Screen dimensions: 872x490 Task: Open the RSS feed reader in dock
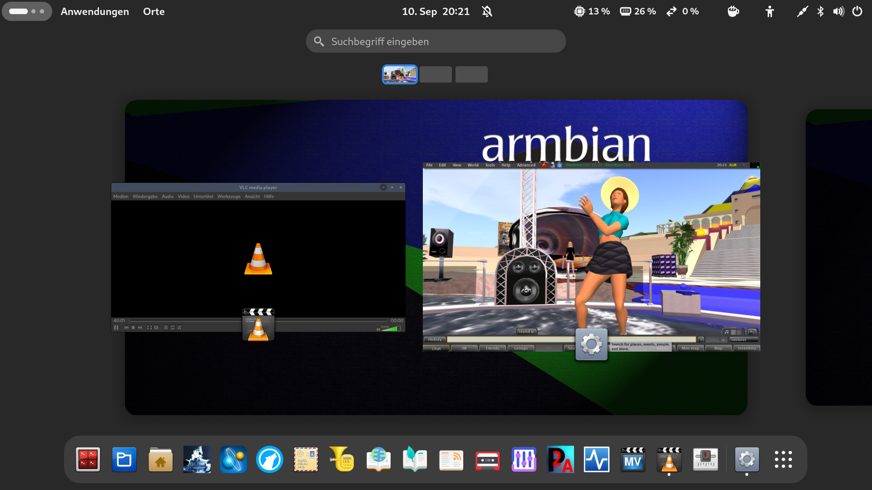(451, 460)
